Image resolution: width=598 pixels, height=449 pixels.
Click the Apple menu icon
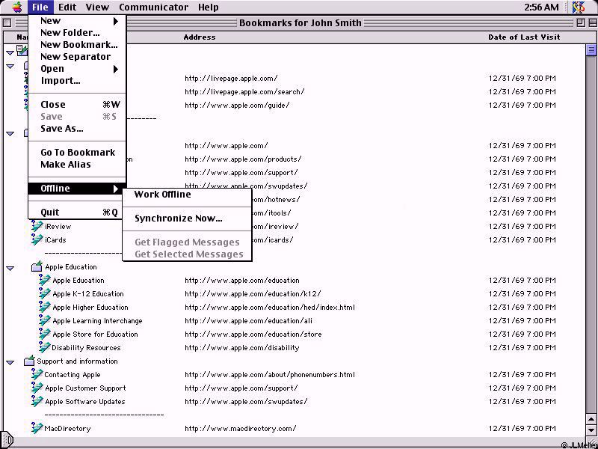[16, 7]
